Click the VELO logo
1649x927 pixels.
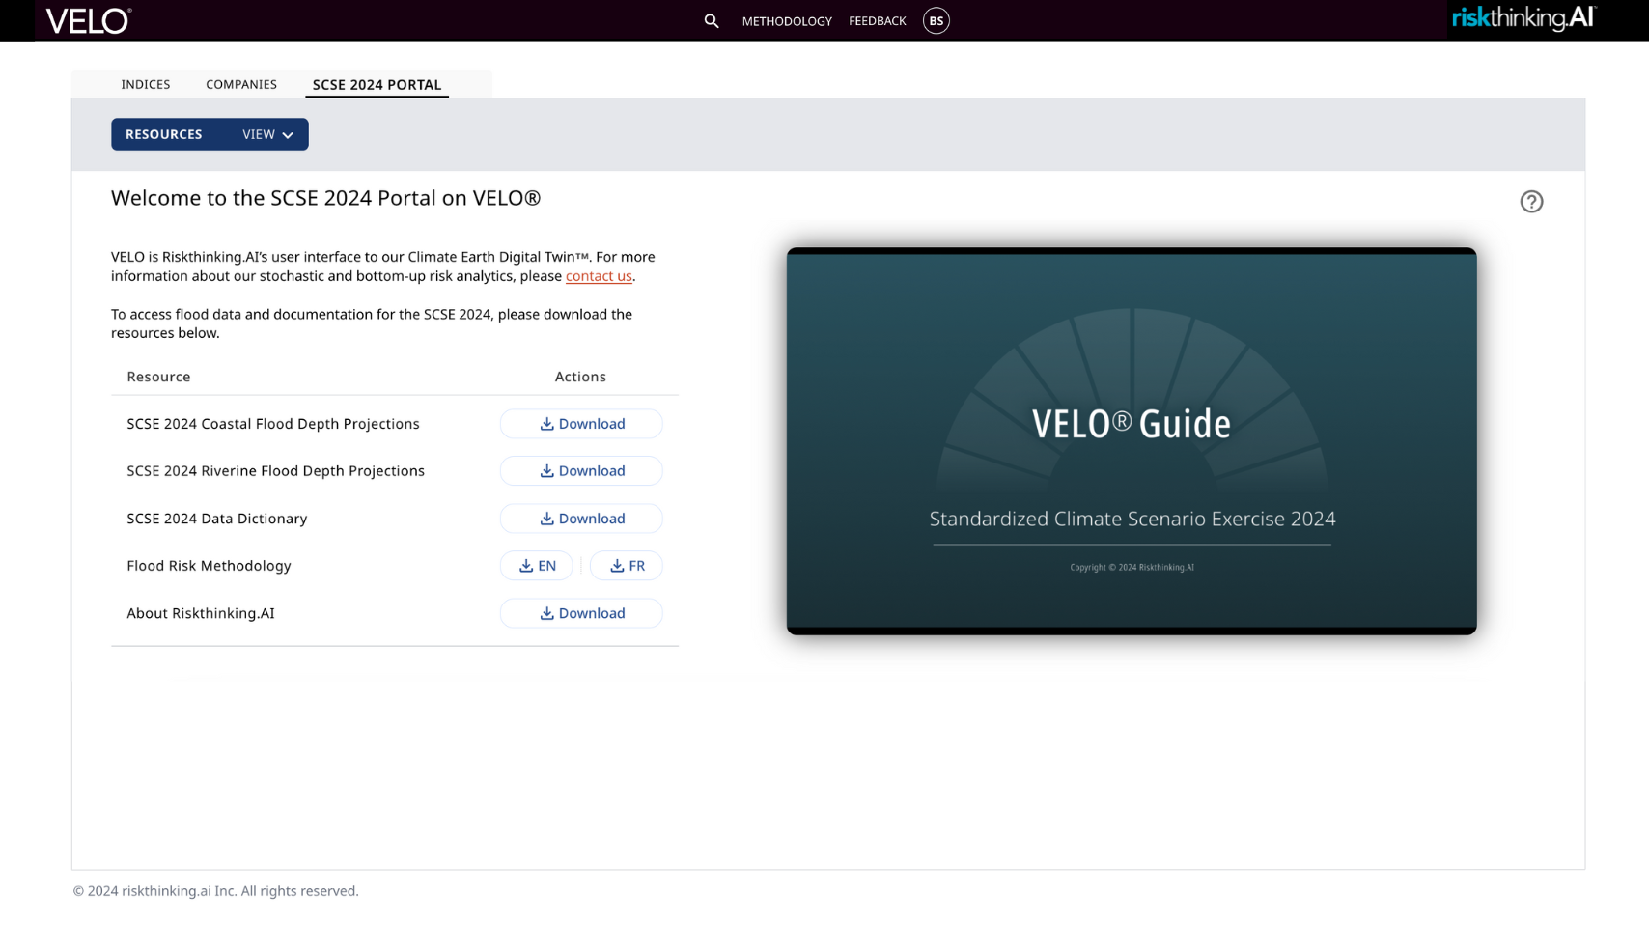pyautogui.click(x=88, y=20)
